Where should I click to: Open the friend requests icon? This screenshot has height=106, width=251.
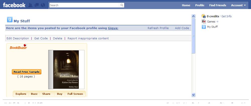(x=30, y=5)
